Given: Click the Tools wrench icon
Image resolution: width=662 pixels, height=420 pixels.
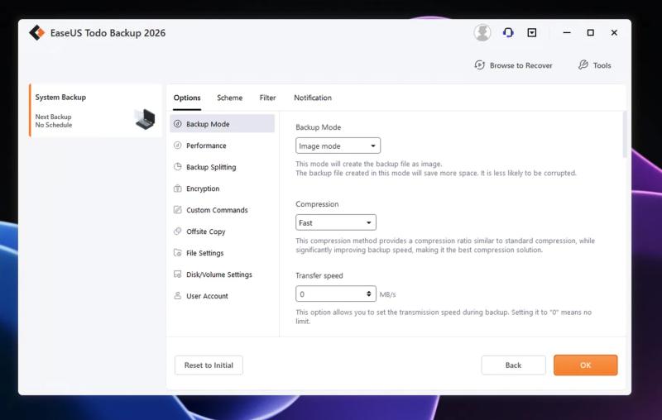Looking at the screenshot, I should point(583,64).
